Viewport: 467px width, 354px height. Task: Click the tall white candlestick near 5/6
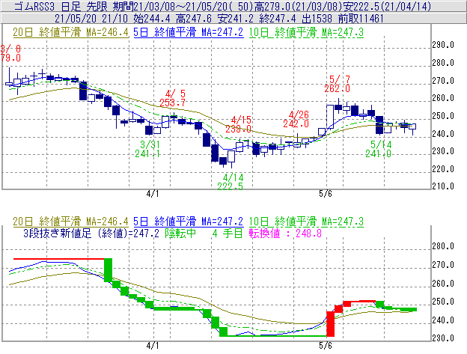[330, 117]
